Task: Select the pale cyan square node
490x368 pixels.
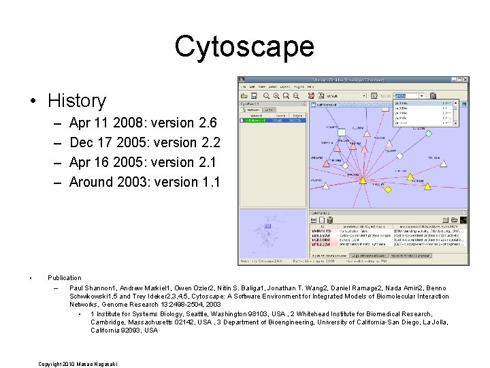Action: (342, 132)
